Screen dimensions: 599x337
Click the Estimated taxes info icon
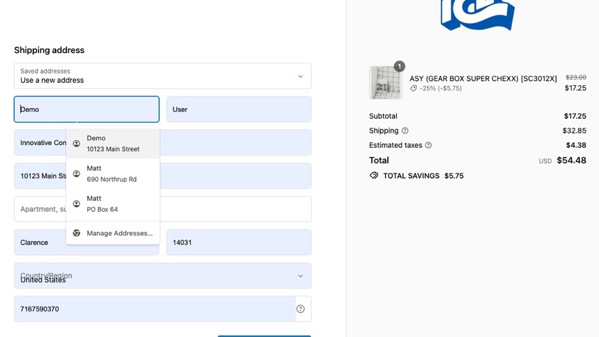pyautogui.click(x=429, y=145)
